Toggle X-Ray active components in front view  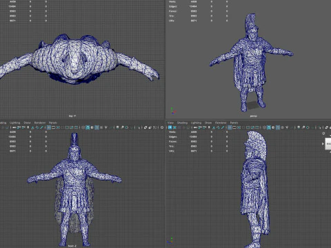(x=150, y=127)
